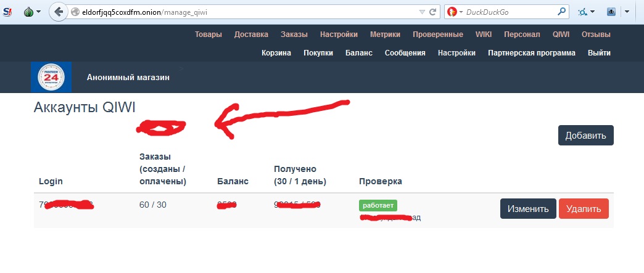Image resolution: width=644 pixels, height=273 pixels.
Task: Click the Получено (30 / 1 день) header
Action: pyautogui.click(x=300, y=175)
